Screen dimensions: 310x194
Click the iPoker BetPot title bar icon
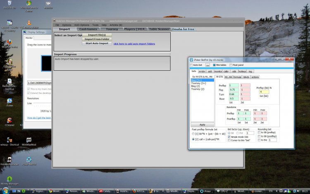191,60
